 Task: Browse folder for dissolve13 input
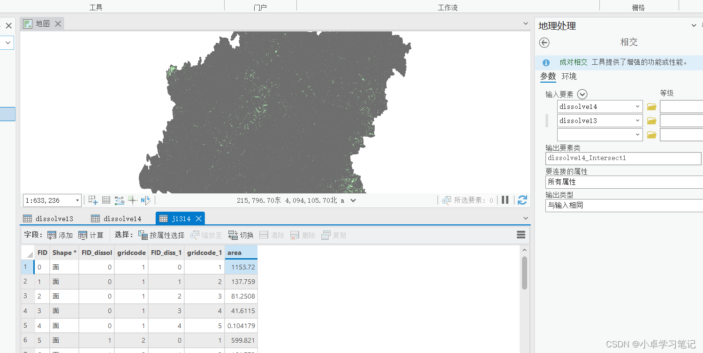pyautogui.click(x=651, y=121)
